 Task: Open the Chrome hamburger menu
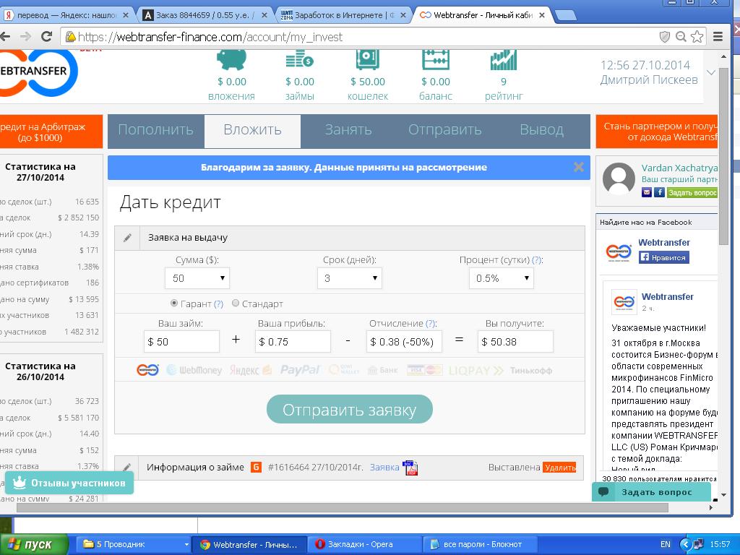(x=718, y=36)
